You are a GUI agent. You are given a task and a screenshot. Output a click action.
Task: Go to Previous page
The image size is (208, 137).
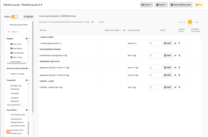182,22
